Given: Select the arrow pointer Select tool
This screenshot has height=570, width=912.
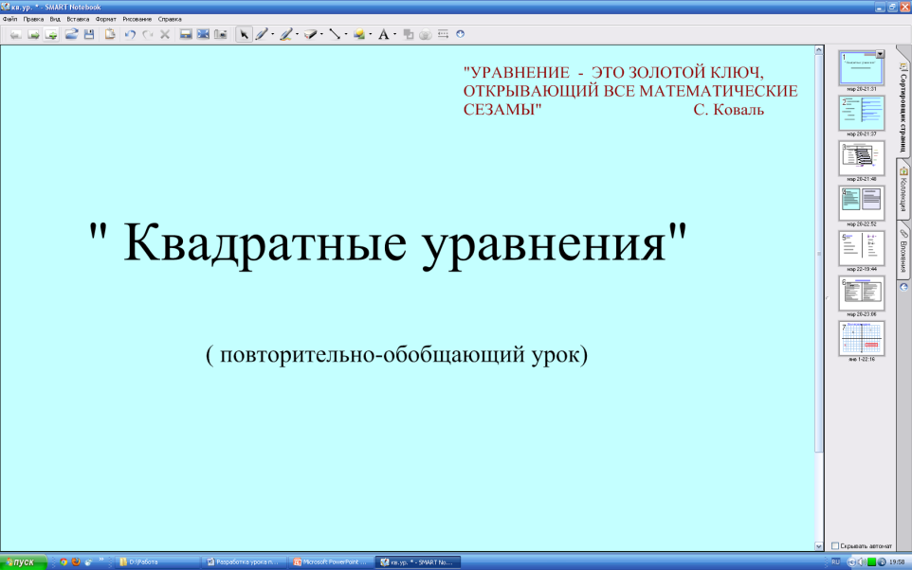Looking at the screenshot, I should pyautogui.click(x=244, y=34).
